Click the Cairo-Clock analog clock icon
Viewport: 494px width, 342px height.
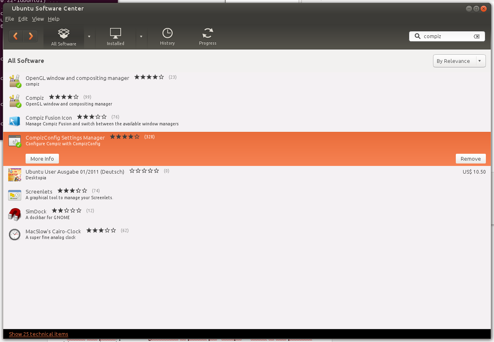tap(15, 234)
